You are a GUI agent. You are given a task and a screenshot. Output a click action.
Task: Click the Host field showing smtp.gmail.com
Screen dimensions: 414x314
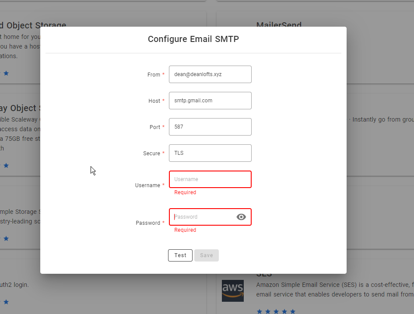(210, 101)
